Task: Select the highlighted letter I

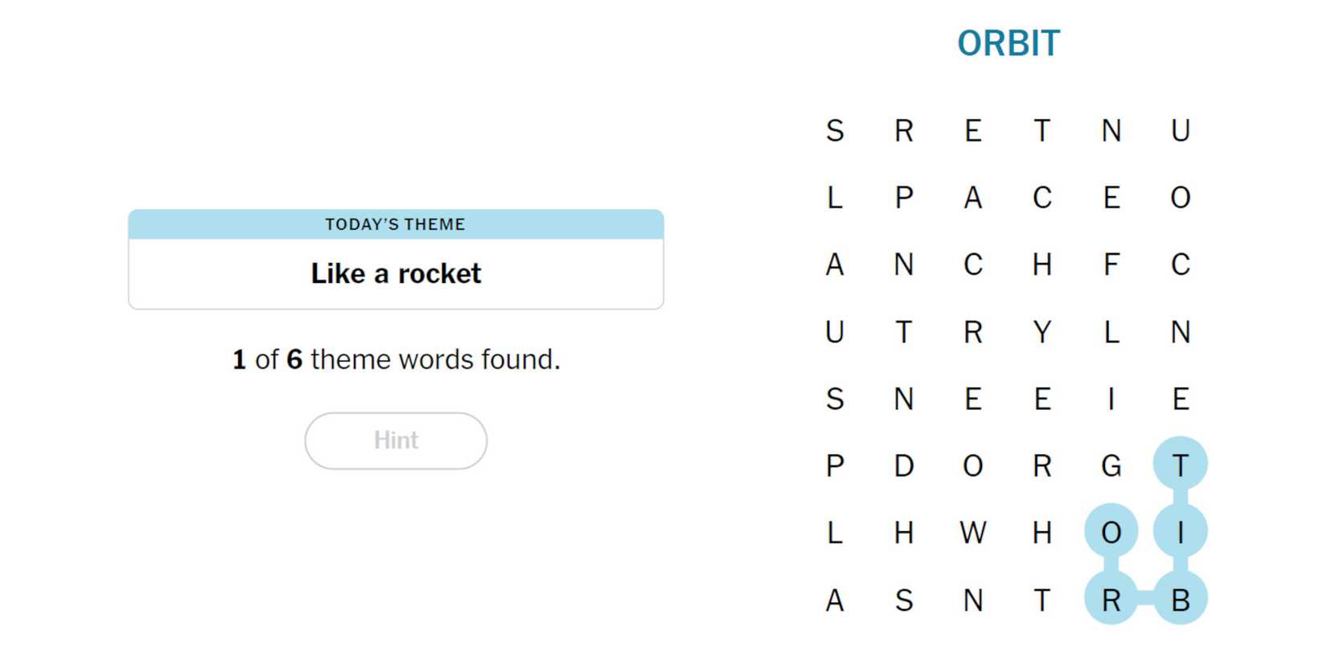Action: pyautogui.click(x=1180, y=532)
